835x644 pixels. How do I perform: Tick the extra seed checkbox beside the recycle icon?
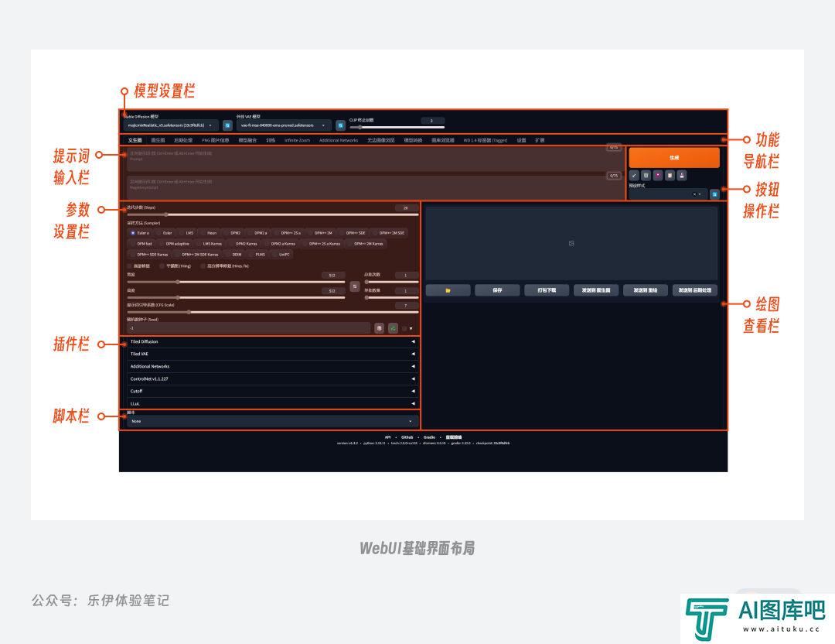(404, 329)
